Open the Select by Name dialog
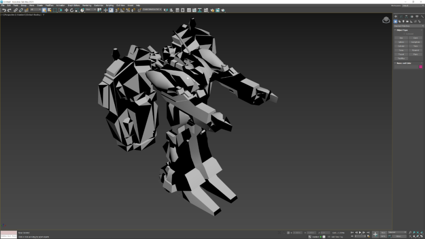This screenshot has height=239, width=425. point(49,10)
